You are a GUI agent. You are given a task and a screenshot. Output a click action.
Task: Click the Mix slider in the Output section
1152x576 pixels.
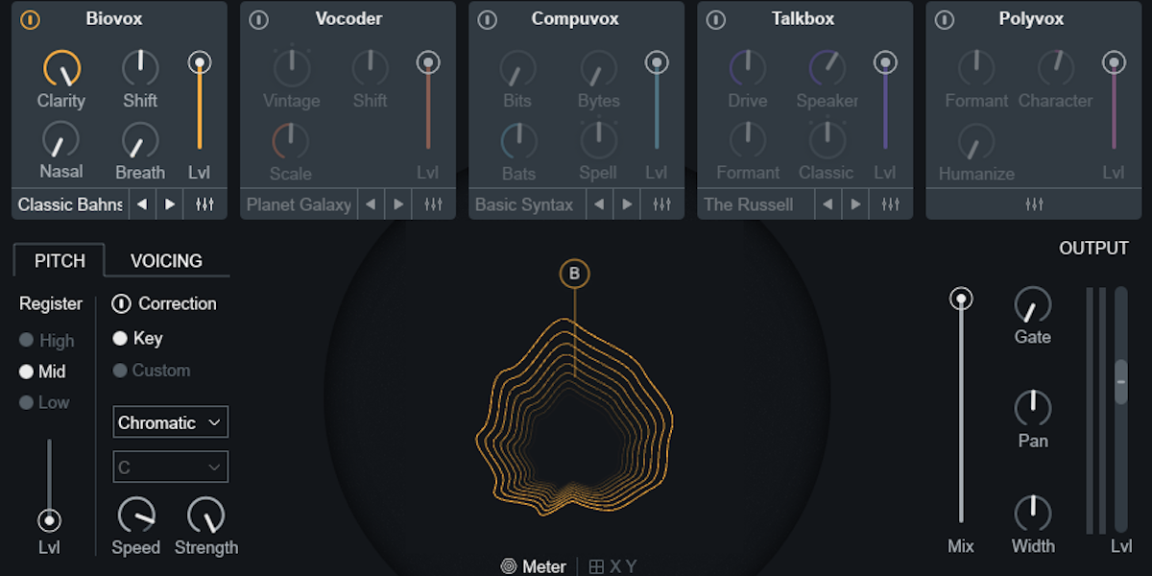pos(960,299)
